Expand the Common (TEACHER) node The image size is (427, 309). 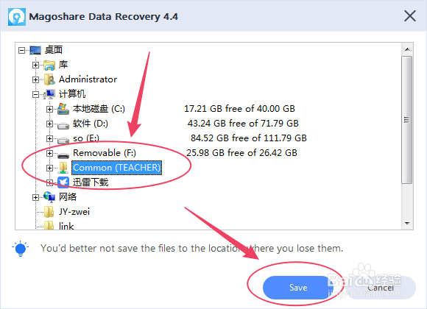(49, 168)
